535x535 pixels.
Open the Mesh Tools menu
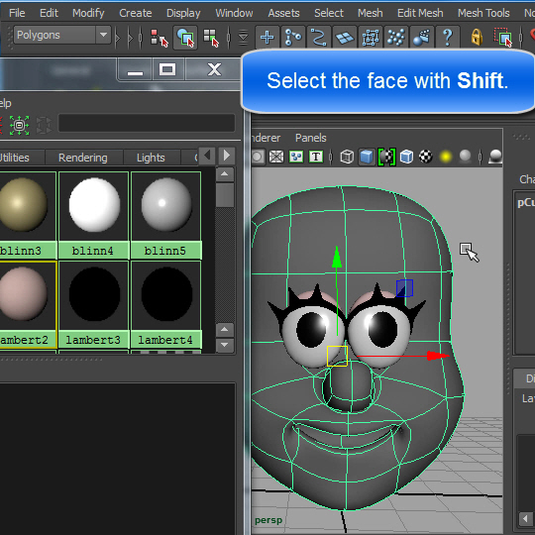[x=483, y=13]
